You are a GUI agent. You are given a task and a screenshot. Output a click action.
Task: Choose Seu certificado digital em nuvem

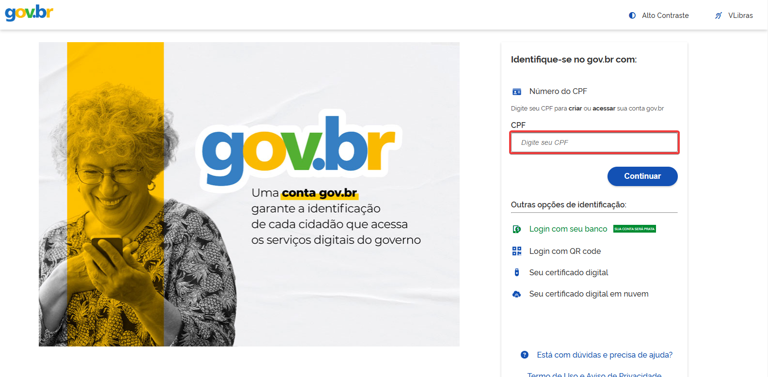click(x=589, y=294)
